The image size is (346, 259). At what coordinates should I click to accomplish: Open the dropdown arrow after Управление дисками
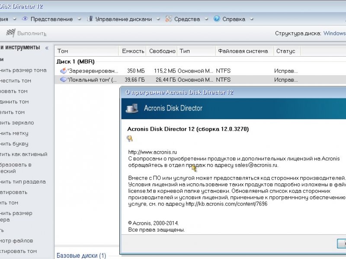pos(158,19)
